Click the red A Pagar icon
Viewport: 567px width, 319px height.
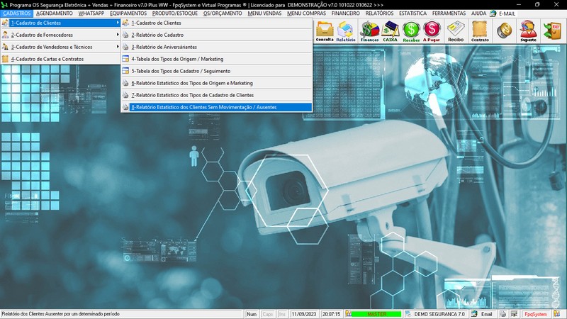[432, 31]
